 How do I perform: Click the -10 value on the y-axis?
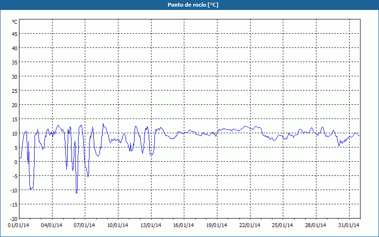14,191
